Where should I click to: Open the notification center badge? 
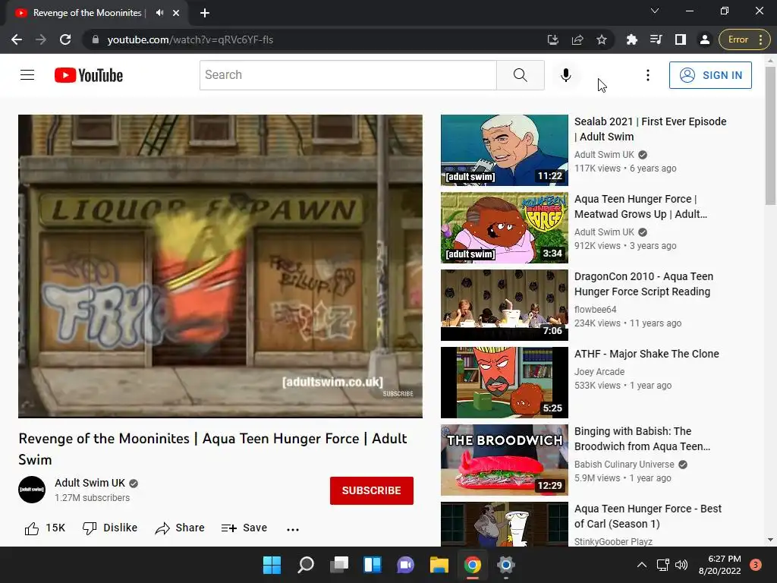coord(756,565)
